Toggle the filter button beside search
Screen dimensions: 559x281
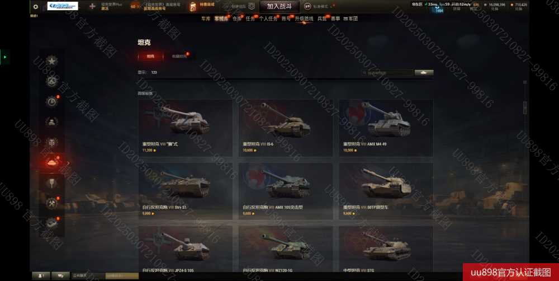424,72
